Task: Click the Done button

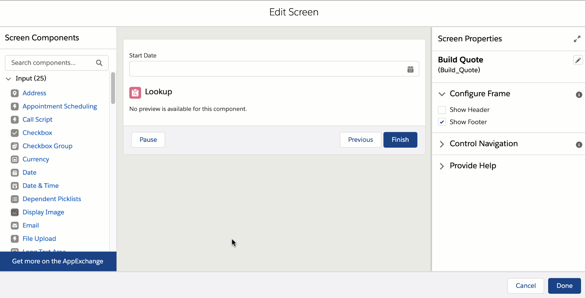Action: 564,286
